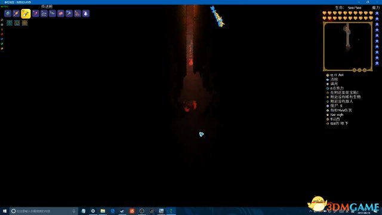The image size is (382, 215).
Task: Select hotbar slot 4 magenta weapon
Action: [x=36, y=13]
